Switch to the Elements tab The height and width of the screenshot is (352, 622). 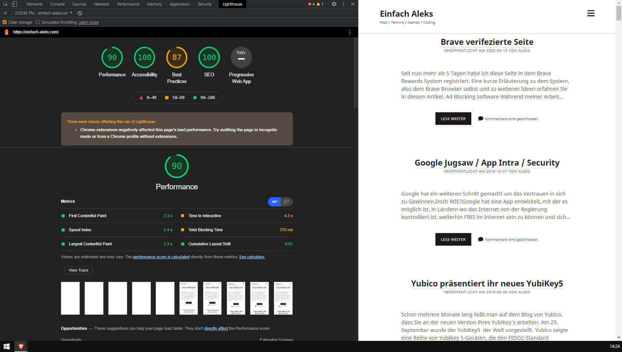[35, 4]
